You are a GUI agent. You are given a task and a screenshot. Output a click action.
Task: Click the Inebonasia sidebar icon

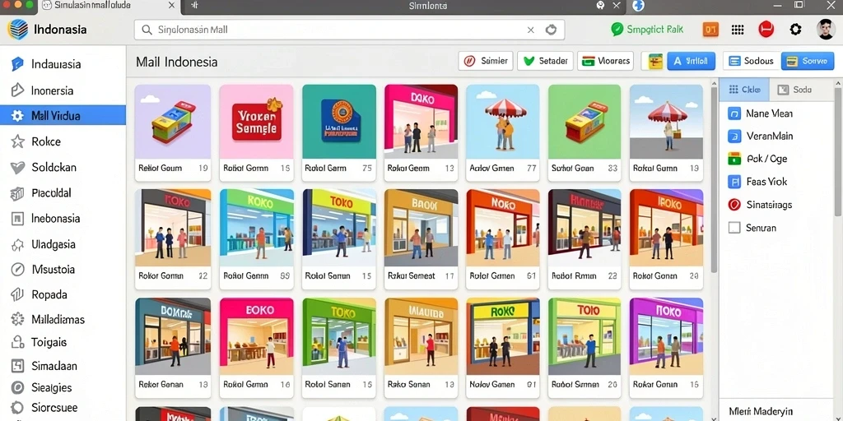[18, 219]
